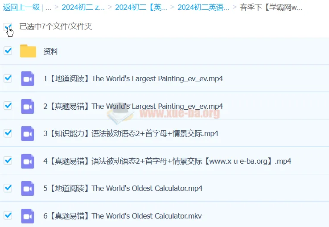Open the 资料 folder icon

(28, 51)
